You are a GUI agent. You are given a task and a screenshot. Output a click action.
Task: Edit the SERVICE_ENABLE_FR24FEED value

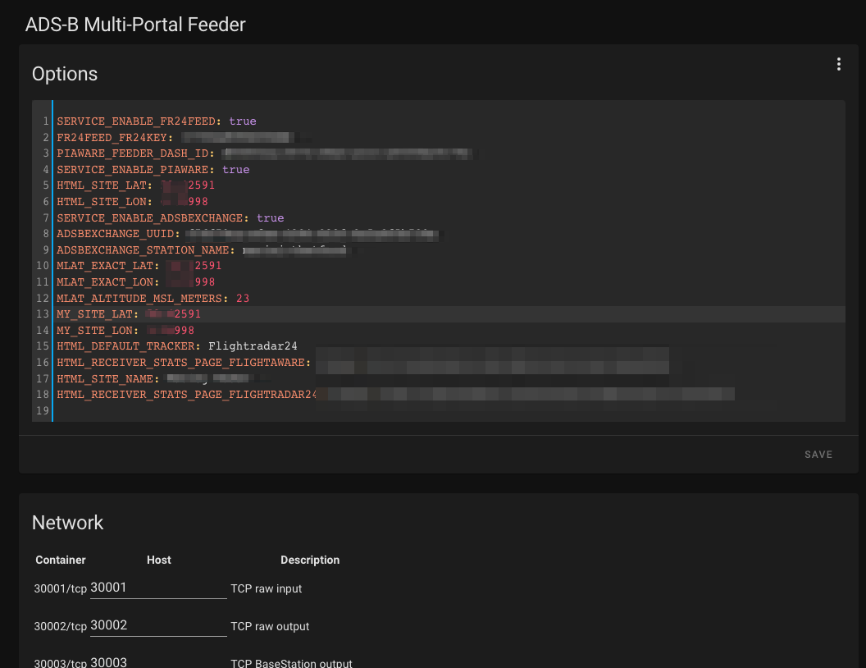tap(241, 121)
